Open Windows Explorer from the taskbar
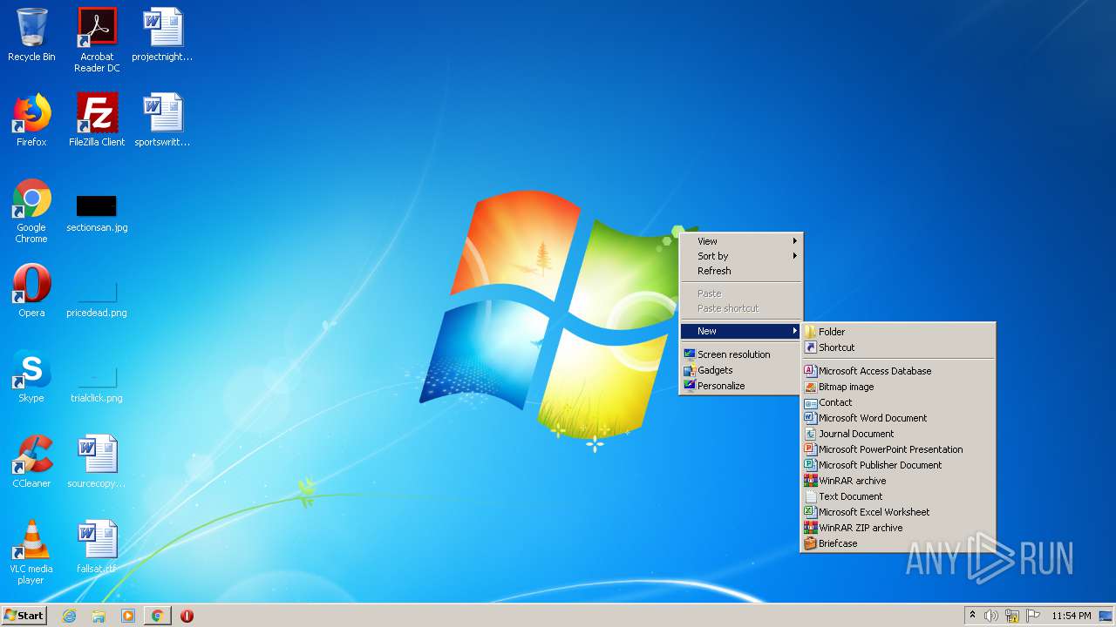Image resolution: width=1116 pixels, height=627 pixels. [99, 616]
